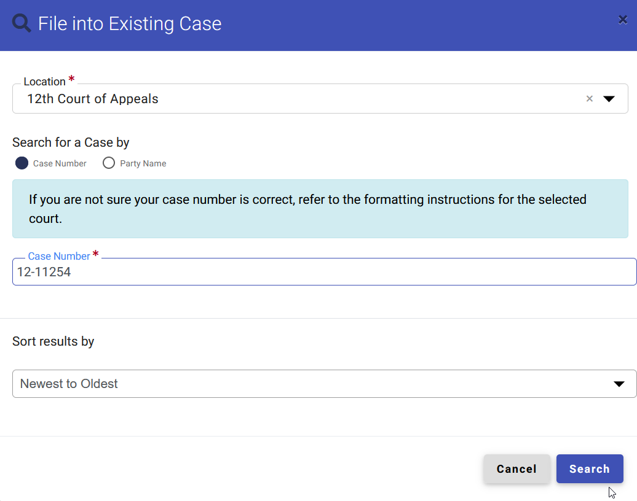
Task: Click the 'Search for a Case by' section label
Action: click(70, 142)
